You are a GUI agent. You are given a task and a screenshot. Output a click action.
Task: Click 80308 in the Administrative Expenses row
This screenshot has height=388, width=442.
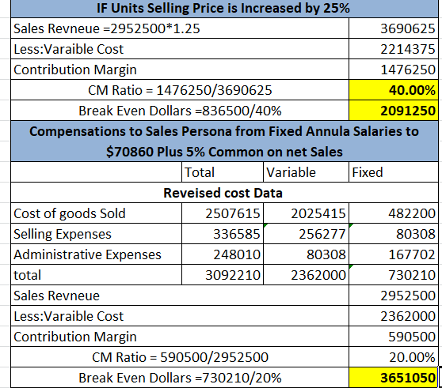tap(306, 254)
